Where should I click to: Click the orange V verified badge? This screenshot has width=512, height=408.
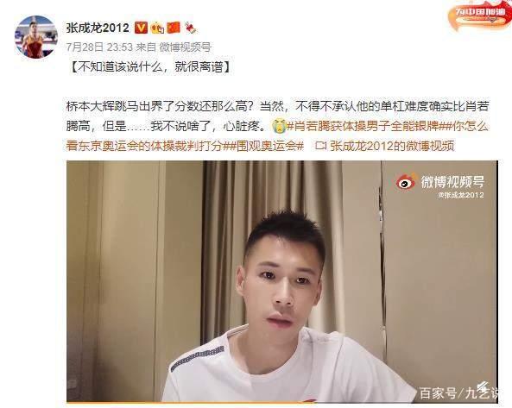pyautogui.click(x=141, y=28)
